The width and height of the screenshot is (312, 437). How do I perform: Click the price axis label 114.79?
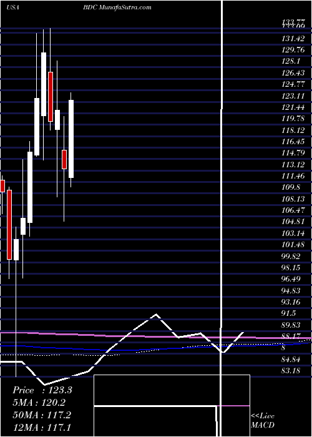[293, 153]
